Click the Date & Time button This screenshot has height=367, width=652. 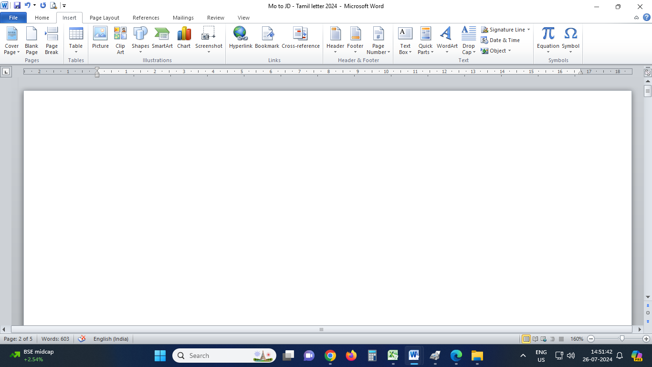501,40
